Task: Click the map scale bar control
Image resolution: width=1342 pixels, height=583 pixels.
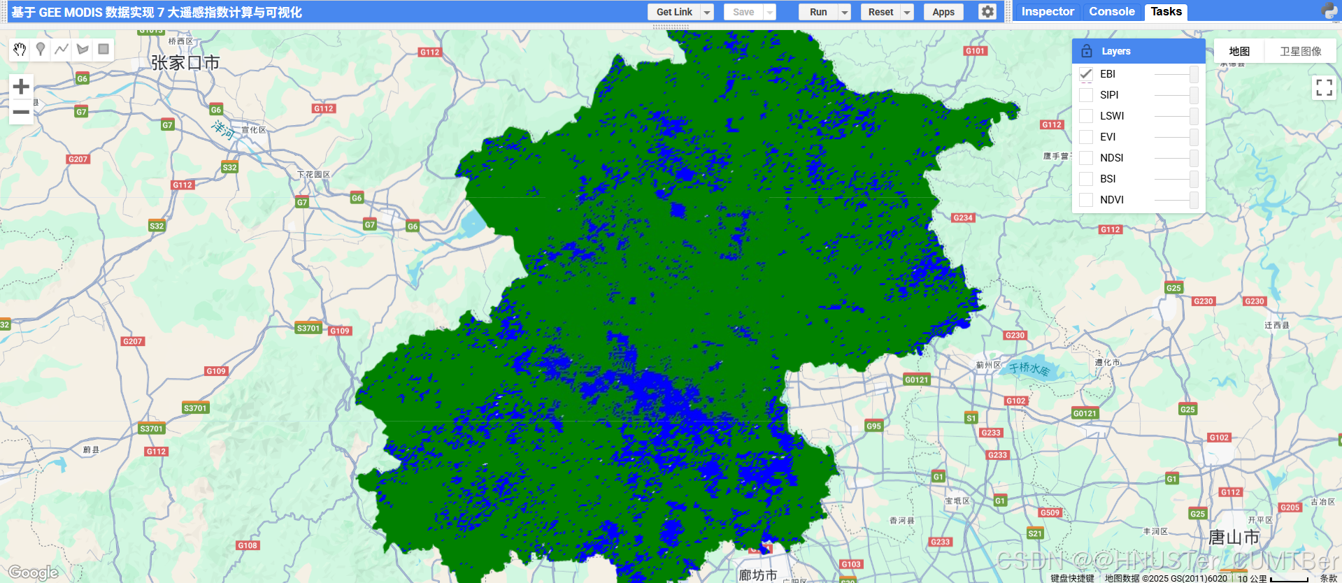Action: (1273, 578)
